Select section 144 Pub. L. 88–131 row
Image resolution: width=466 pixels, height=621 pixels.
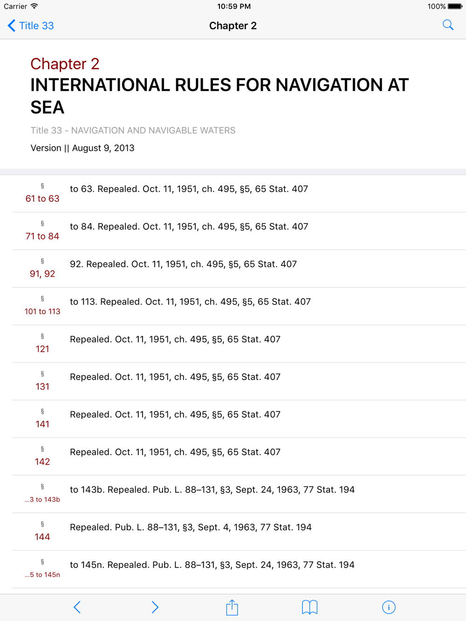[239, 532]
